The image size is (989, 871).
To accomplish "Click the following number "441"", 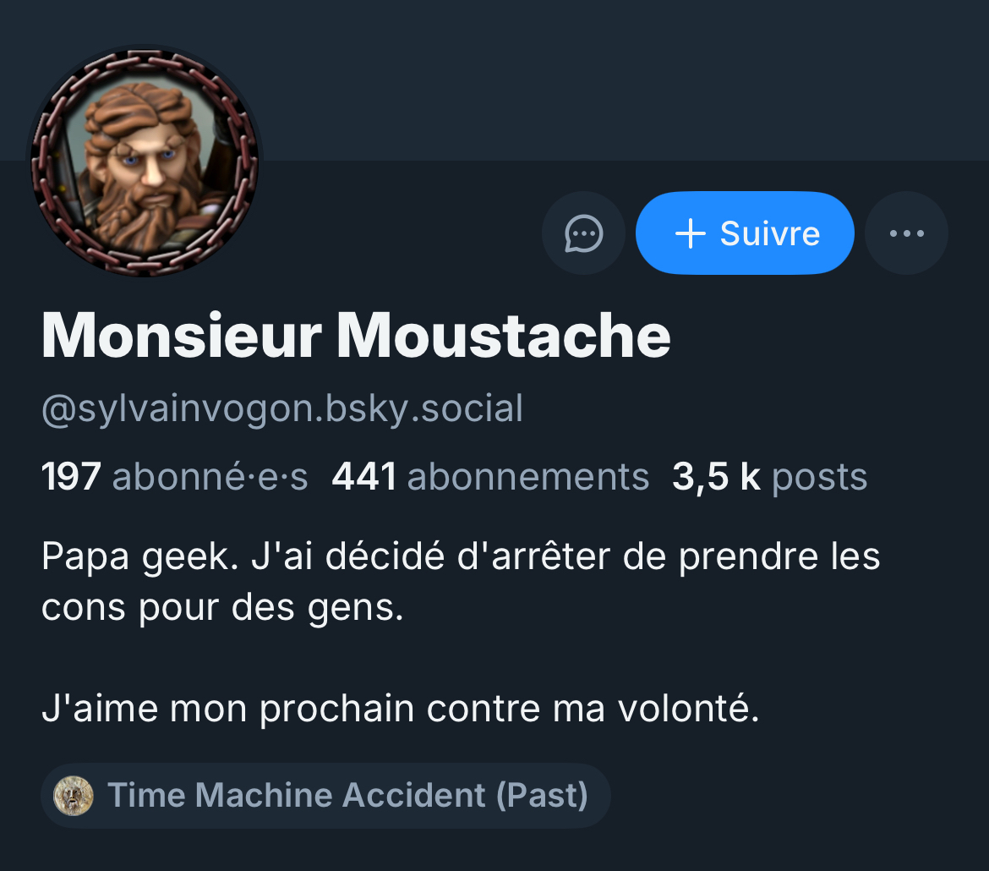I will pyautogui.click(x=364, y=477).
